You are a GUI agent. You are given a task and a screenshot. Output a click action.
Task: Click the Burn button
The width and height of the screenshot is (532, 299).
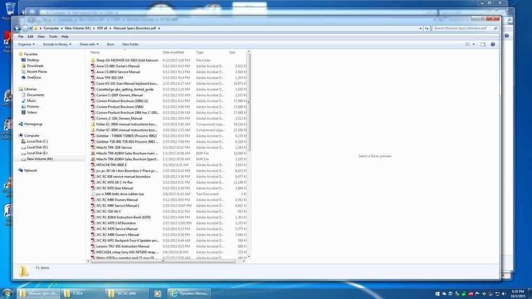pos(111,44)
